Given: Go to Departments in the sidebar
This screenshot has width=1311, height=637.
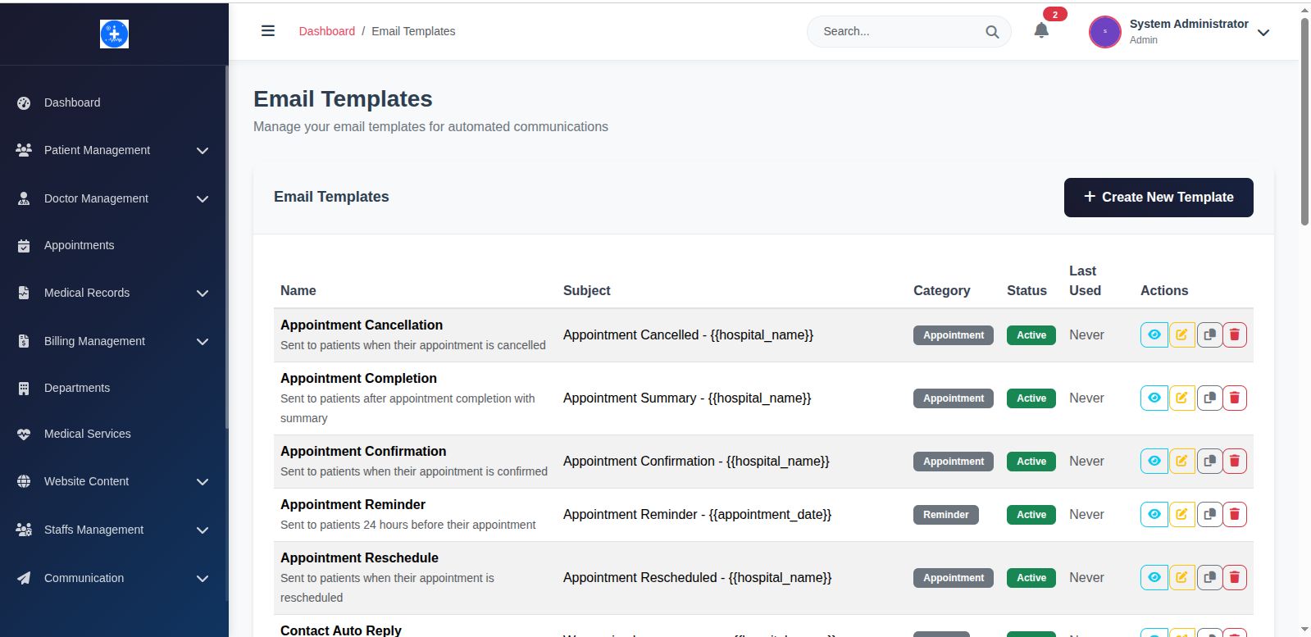Looking at the screenshot, I should pos(76,388).
